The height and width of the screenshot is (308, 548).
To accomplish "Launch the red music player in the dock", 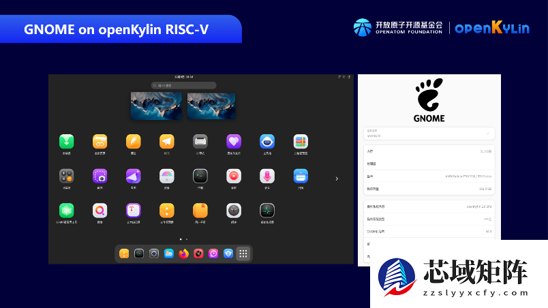I will tap(198, 253).
